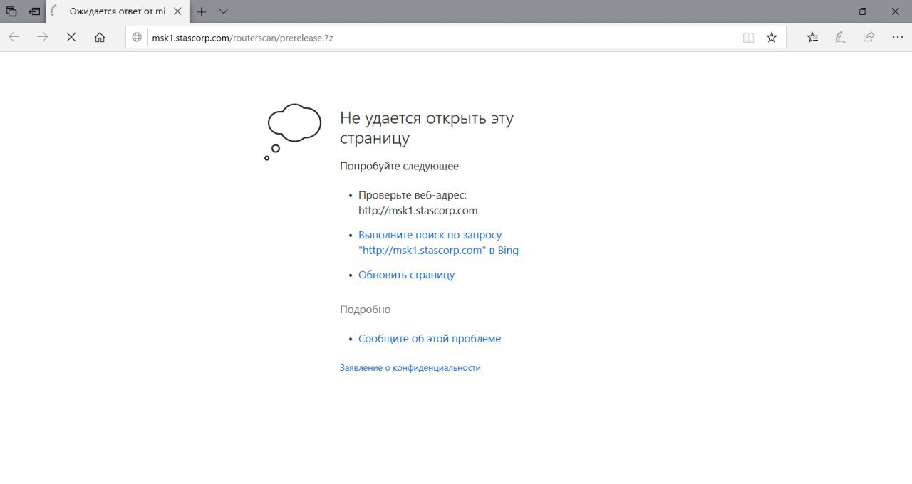The height and width of the screenshot is (484, 912).
Task: Open a new tab with the plus button
Action: [202, 11]
